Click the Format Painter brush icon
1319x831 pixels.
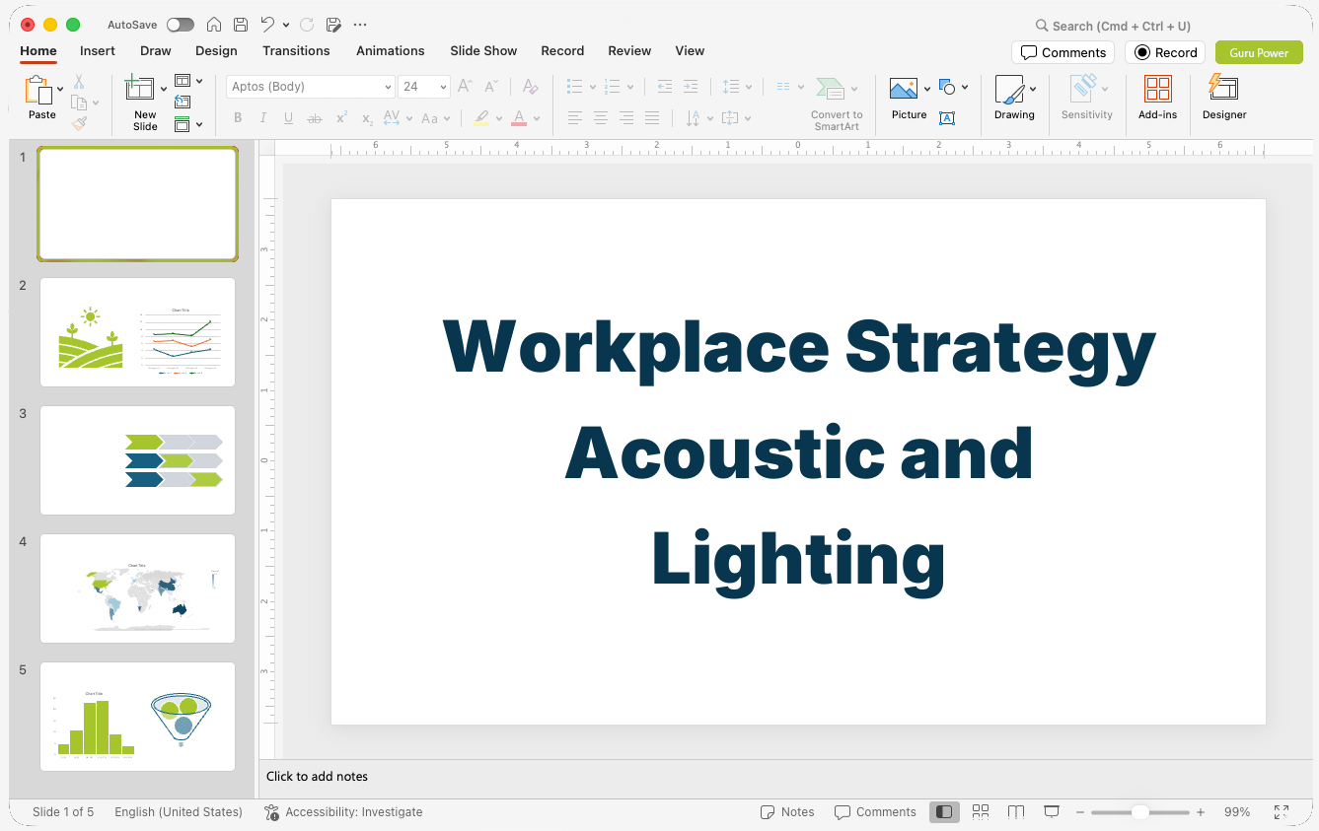click(79, 123)
